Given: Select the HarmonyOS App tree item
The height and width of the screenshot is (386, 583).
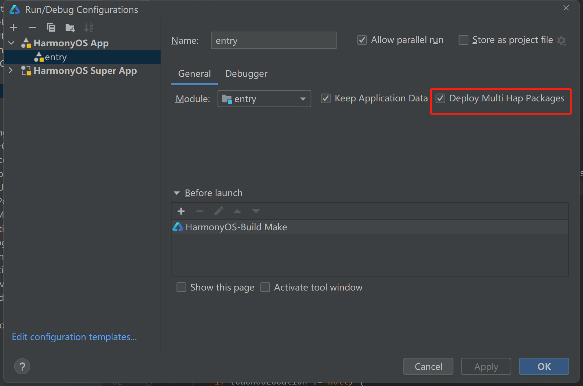Looking at the screenshot, I should pyautogui.click(x=83, y=43).
